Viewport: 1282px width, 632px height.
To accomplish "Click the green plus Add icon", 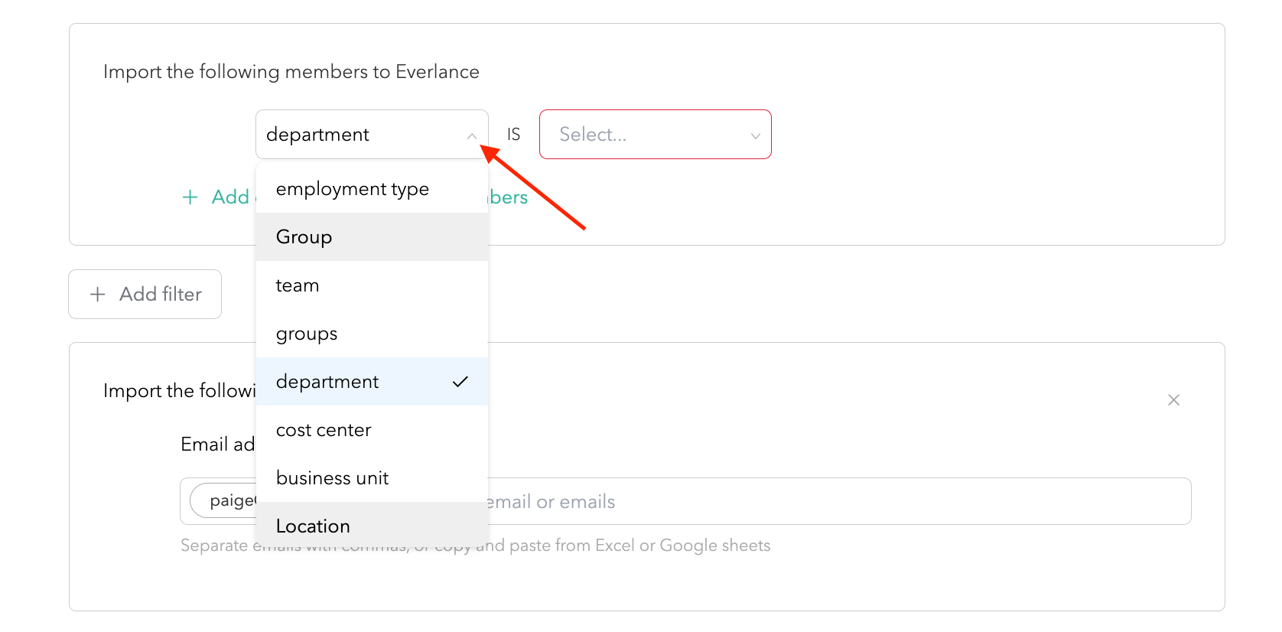I will [x=190, y=197].
